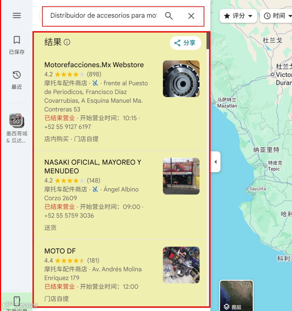
Task: Click the 纳亚里特 state label on map
Action: pyautogui.click(x=266, y=150)
